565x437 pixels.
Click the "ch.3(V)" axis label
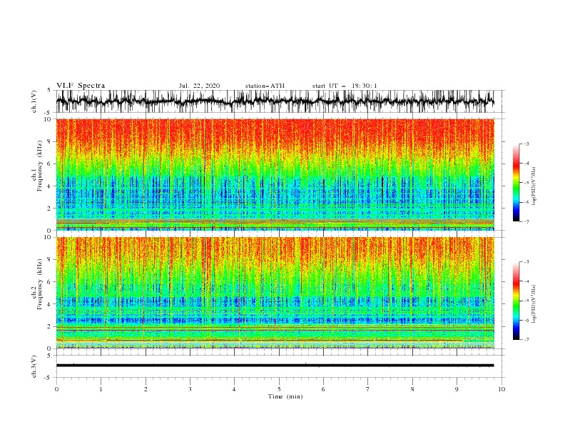pos(34,366)
